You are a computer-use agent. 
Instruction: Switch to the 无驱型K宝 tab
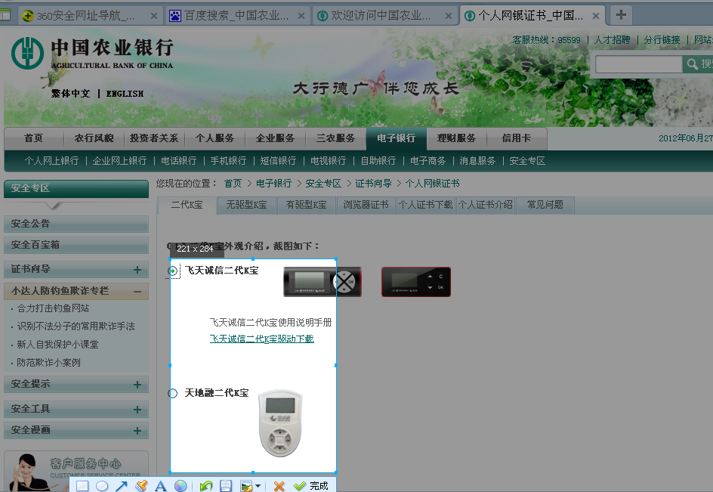tap(246, 205)
